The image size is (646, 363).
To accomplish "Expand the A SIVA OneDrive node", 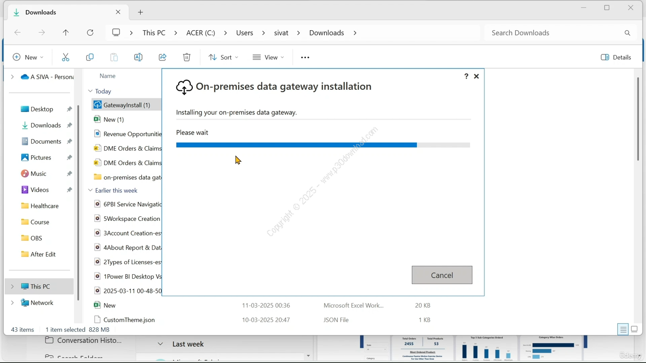I will (x=13, y=77).
